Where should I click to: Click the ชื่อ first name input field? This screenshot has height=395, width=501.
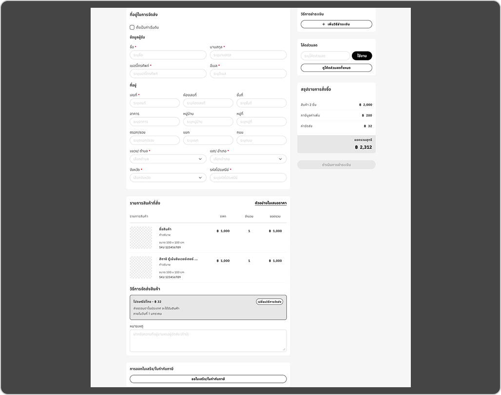pos(168,55)
